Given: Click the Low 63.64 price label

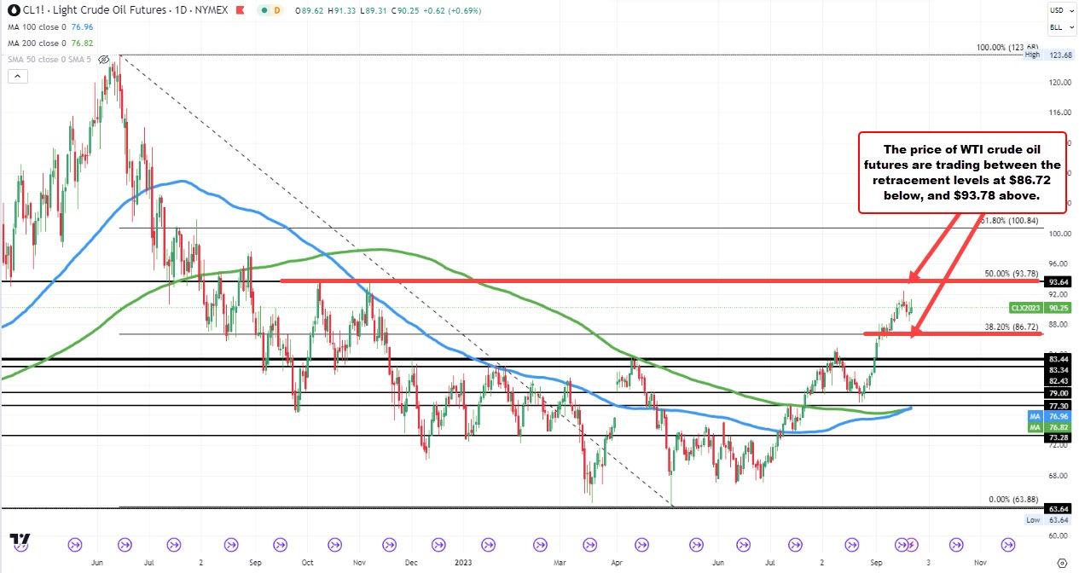Looking at the screenshot, I should click(1047, 518).
